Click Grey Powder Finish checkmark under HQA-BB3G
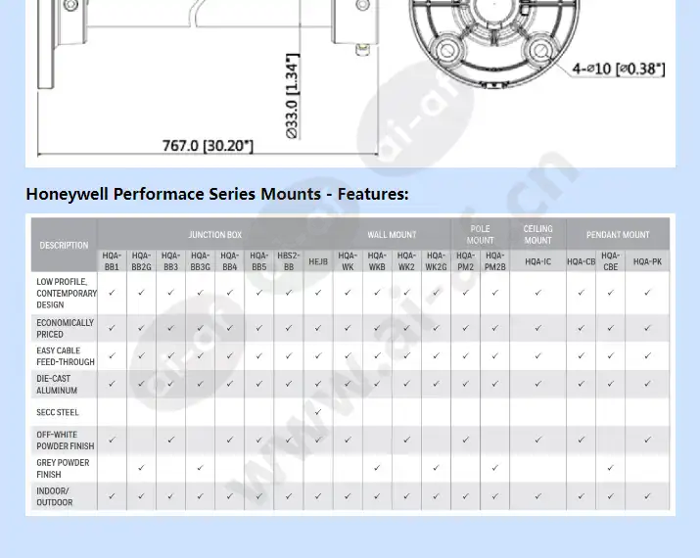Viewport: 700px width, 558px height. click(x=200, y=468)
